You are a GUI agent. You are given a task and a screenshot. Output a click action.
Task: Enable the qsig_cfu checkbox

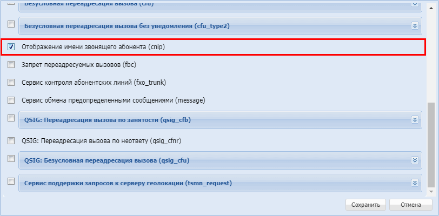11,159
